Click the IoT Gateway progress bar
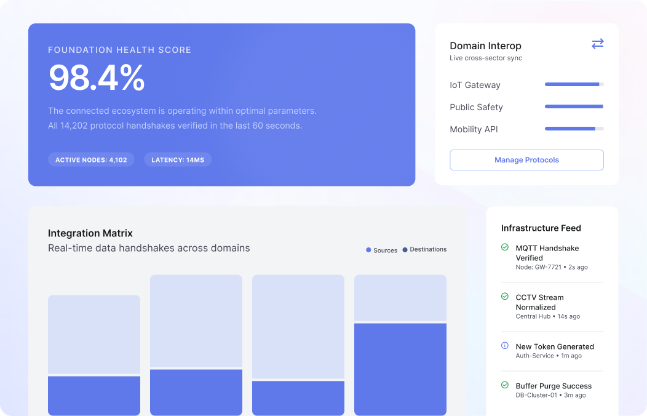647x416 pixels. click(574, 84)
